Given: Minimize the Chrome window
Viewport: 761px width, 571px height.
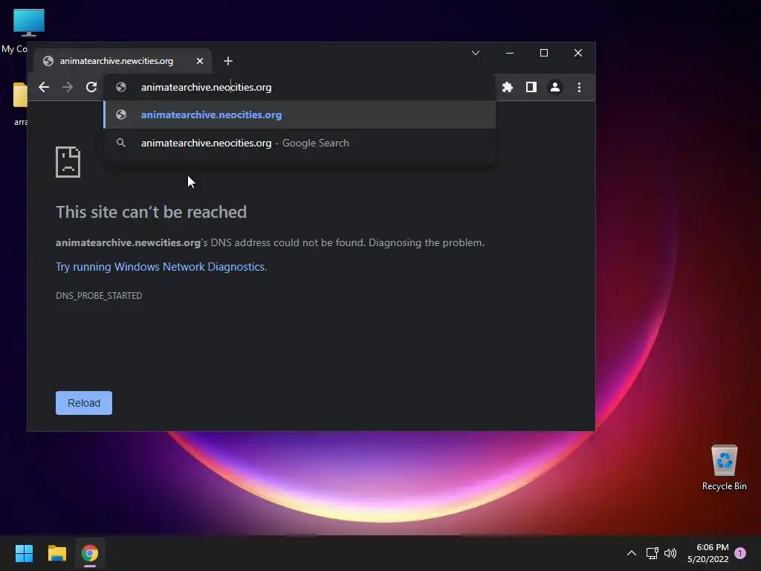Looking at the screenshot, I should [510, 53].
